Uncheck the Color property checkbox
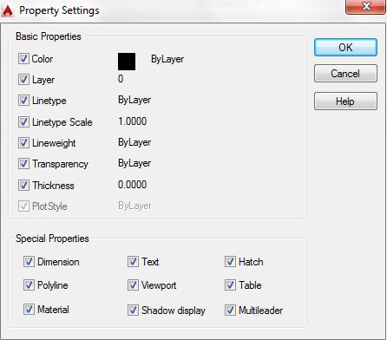The height and width of the screenshot is (340, 387). pyautogui.click(x=23, y=59)
